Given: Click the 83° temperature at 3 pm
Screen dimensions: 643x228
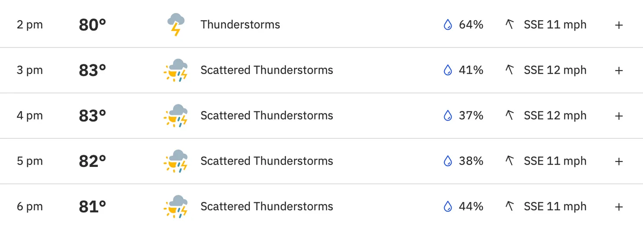Looking at the screenshot, I should pos(92,70).
